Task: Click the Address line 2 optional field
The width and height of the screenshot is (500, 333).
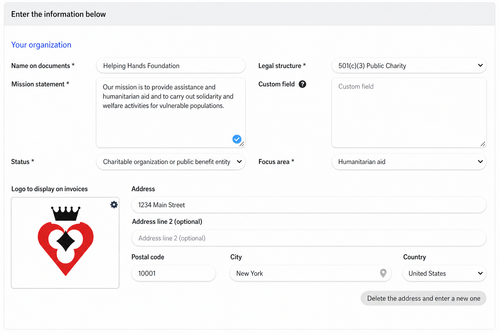Action: click(309, 238)
